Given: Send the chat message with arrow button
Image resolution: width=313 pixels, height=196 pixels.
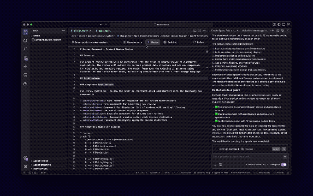Looking at the screenshot, I should point(285,157).
